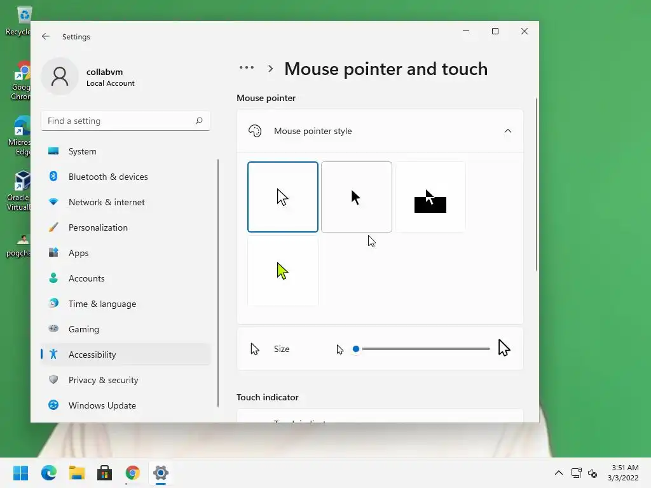Click the Accessibility figure icon
651x488 pixels.
pyautogui.click(x=53, y=354)
